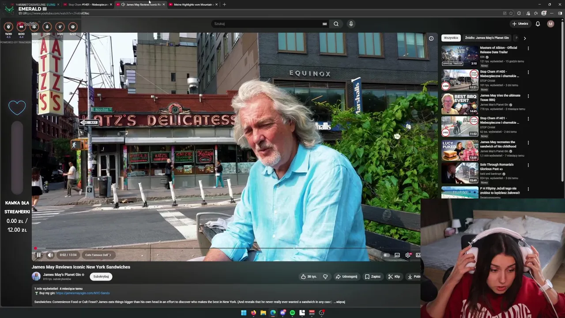The height and width of the screenshot is (318, 565).
Task: Bookmark the page with the star icon
Action: [x=511, y=13]
